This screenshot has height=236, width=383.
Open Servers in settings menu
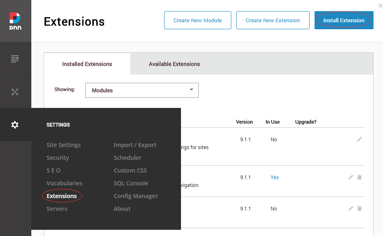[56, 209]
